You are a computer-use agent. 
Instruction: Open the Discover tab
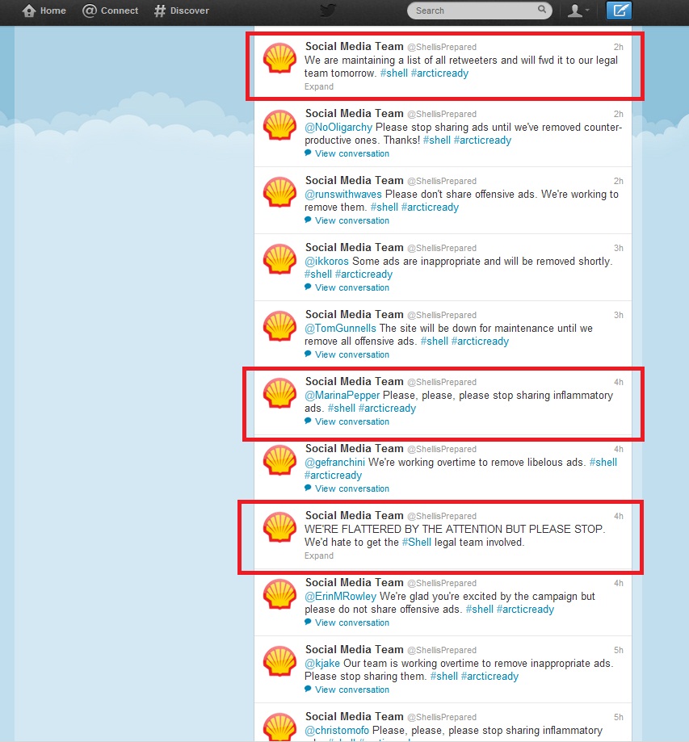pyautogui.click(x=182, y=10)
